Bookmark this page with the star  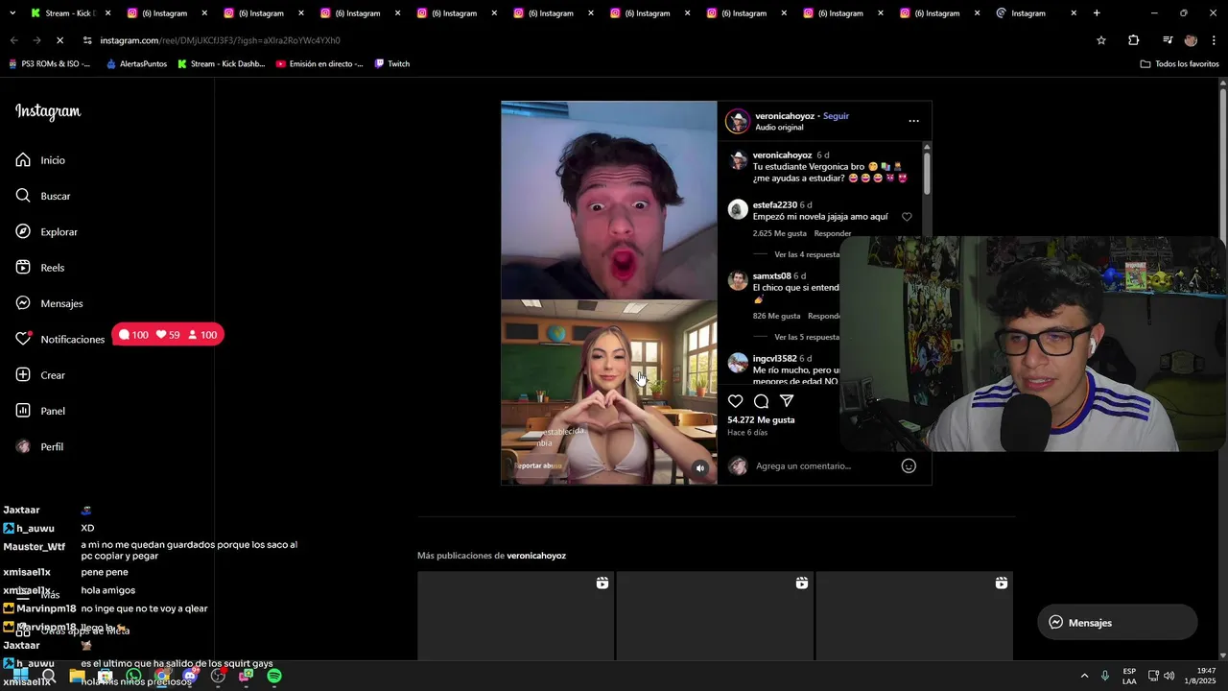[1101, 40]
